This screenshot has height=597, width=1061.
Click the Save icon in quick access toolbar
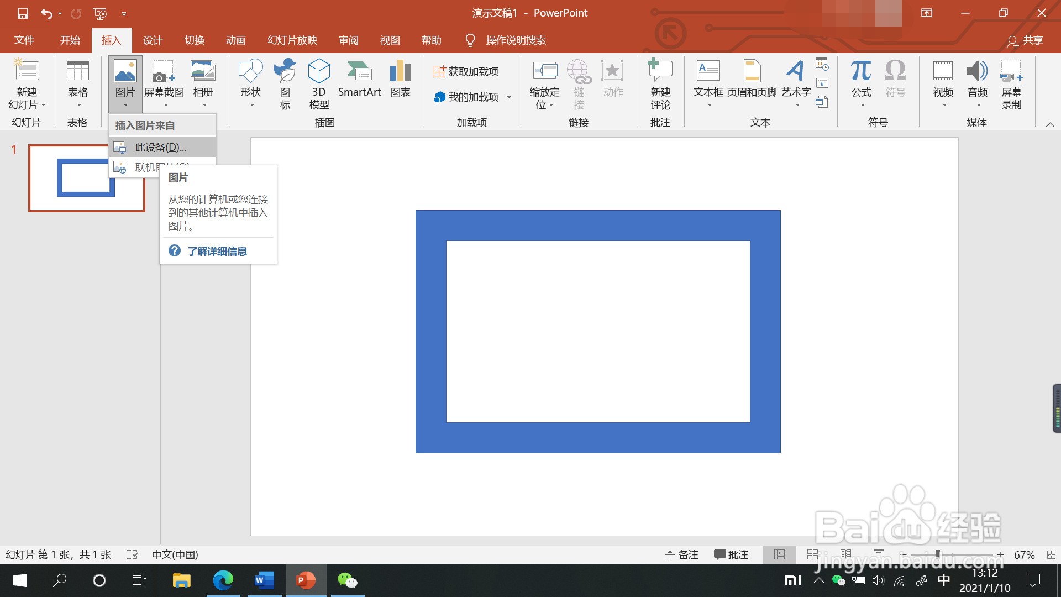tap(23, 13)
